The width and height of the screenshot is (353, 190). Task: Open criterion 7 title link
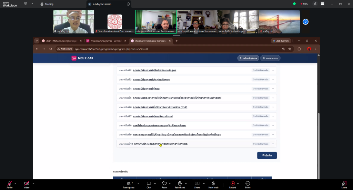[153, 116]
